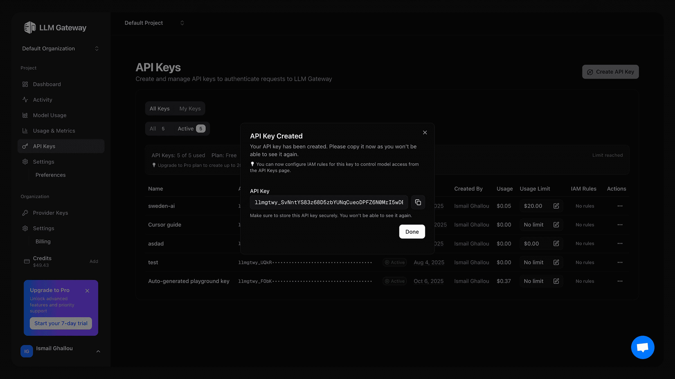
Task: Open actions menu for sweden-ai key
Action: click(x=620, y=206)
